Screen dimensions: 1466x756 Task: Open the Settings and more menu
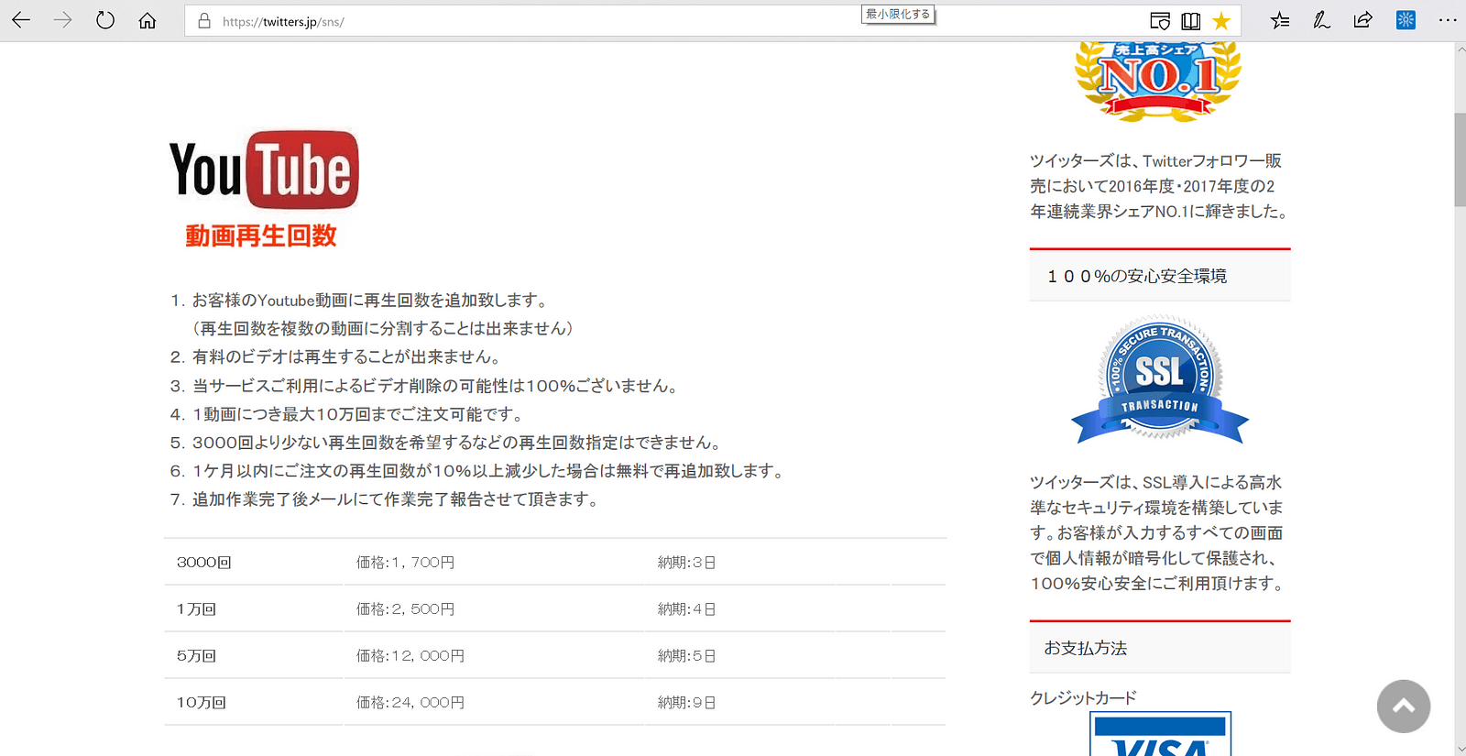(x=1448, y=20)
